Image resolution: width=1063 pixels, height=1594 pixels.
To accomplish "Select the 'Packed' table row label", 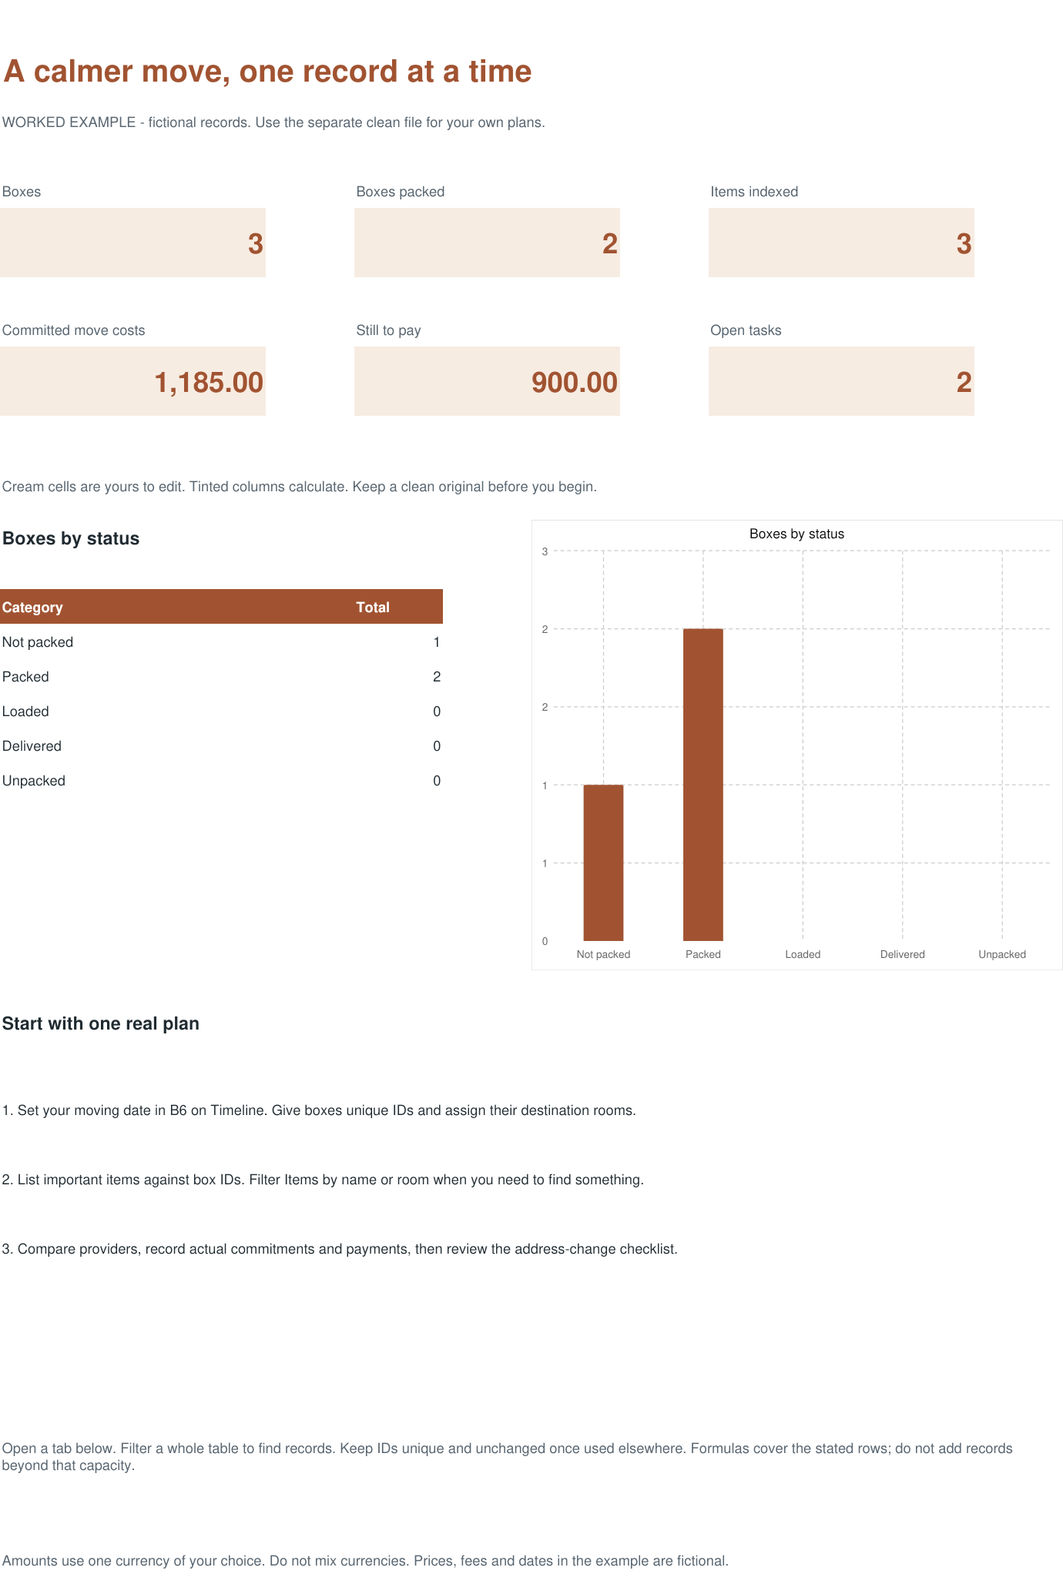I will pyautogui.click(x=25, y=677).
